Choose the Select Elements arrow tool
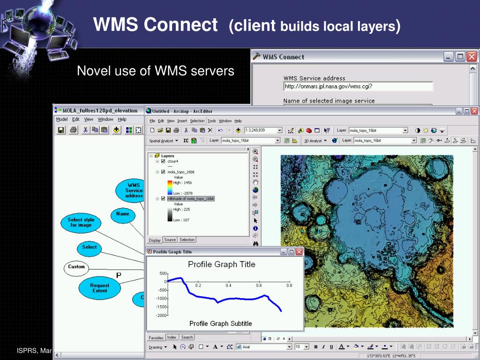The image size is (480, 360). [255, 221]
